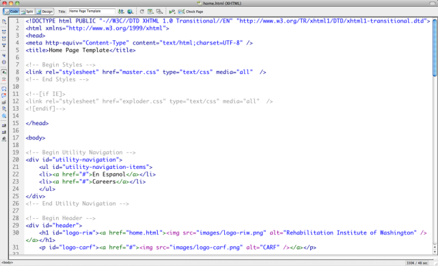The image size is (438, 266).
Task: Open the Format Source Code icon
Action: tap(4, 139)
